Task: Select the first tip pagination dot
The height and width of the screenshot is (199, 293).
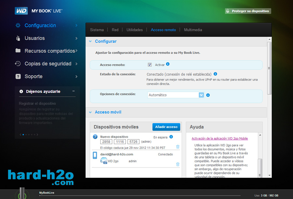Action: click(x=23, y=135)
